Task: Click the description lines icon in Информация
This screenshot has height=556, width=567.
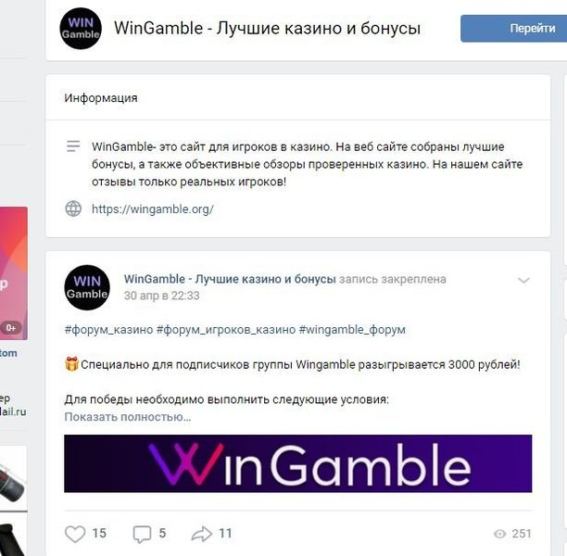Action: click(x=73, y=146)
